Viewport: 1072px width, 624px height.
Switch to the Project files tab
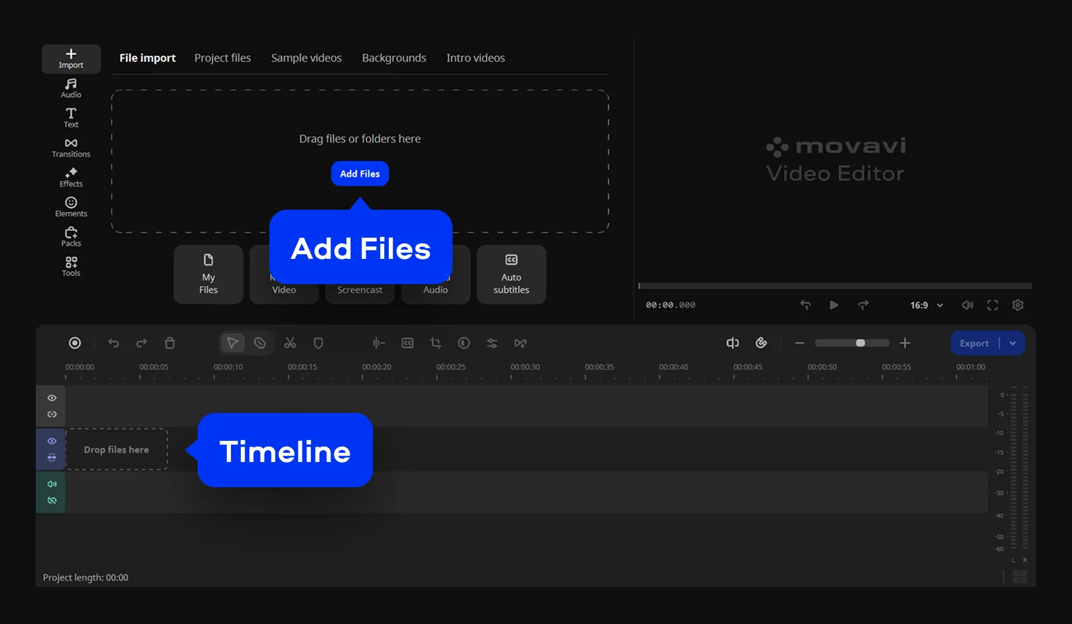[x=222, y=58]
